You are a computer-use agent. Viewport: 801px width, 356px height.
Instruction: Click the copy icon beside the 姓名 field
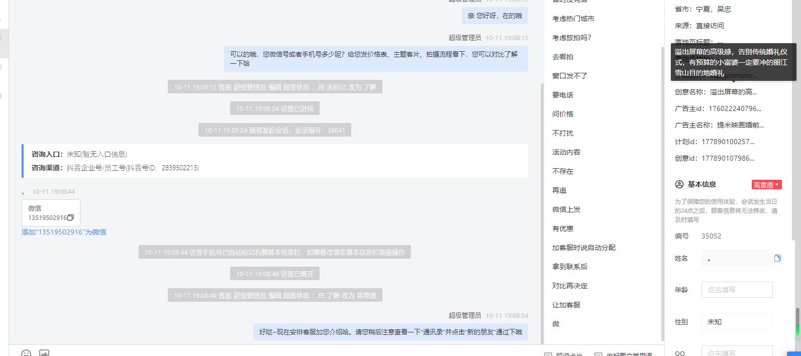click(x=777, y=258)
